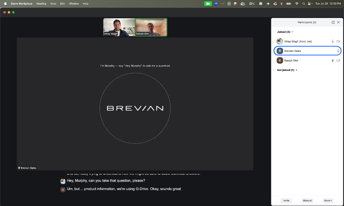Click Vinay Wagh's microphone icon
344x206 pixels.
point(333,41)
